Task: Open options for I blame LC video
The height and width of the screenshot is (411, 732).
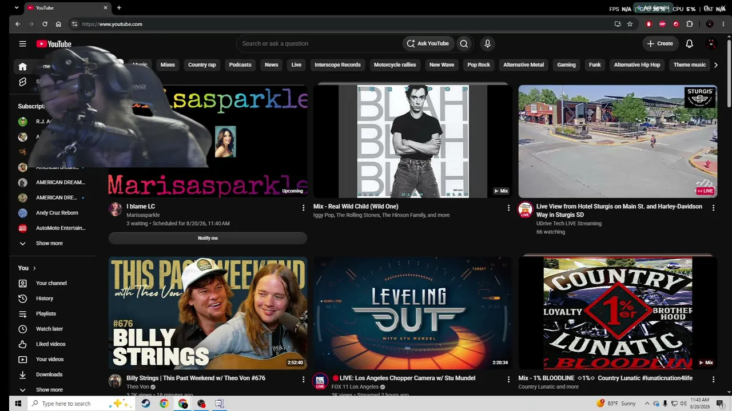Action: coord(303,208)
